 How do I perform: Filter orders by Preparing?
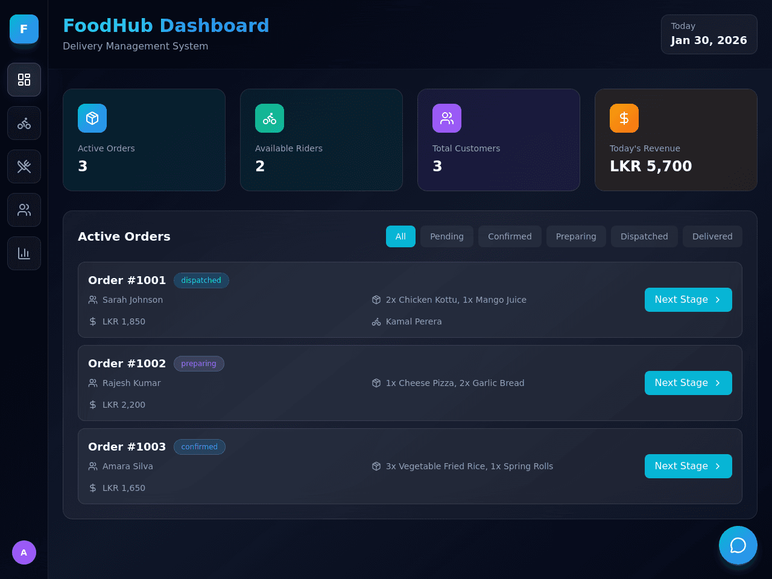(x=576, y=236)
